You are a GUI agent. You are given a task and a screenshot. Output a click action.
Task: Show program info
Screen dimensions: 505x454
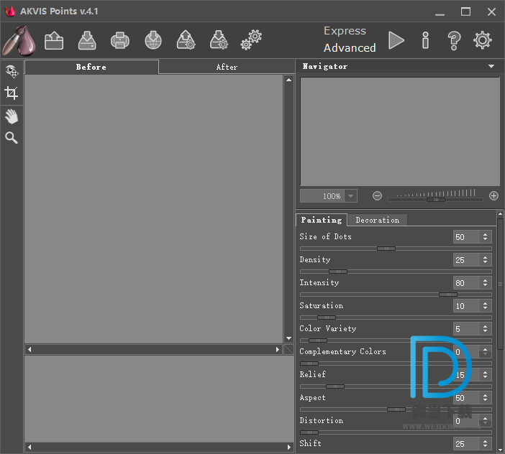click(x=425, y=40)
